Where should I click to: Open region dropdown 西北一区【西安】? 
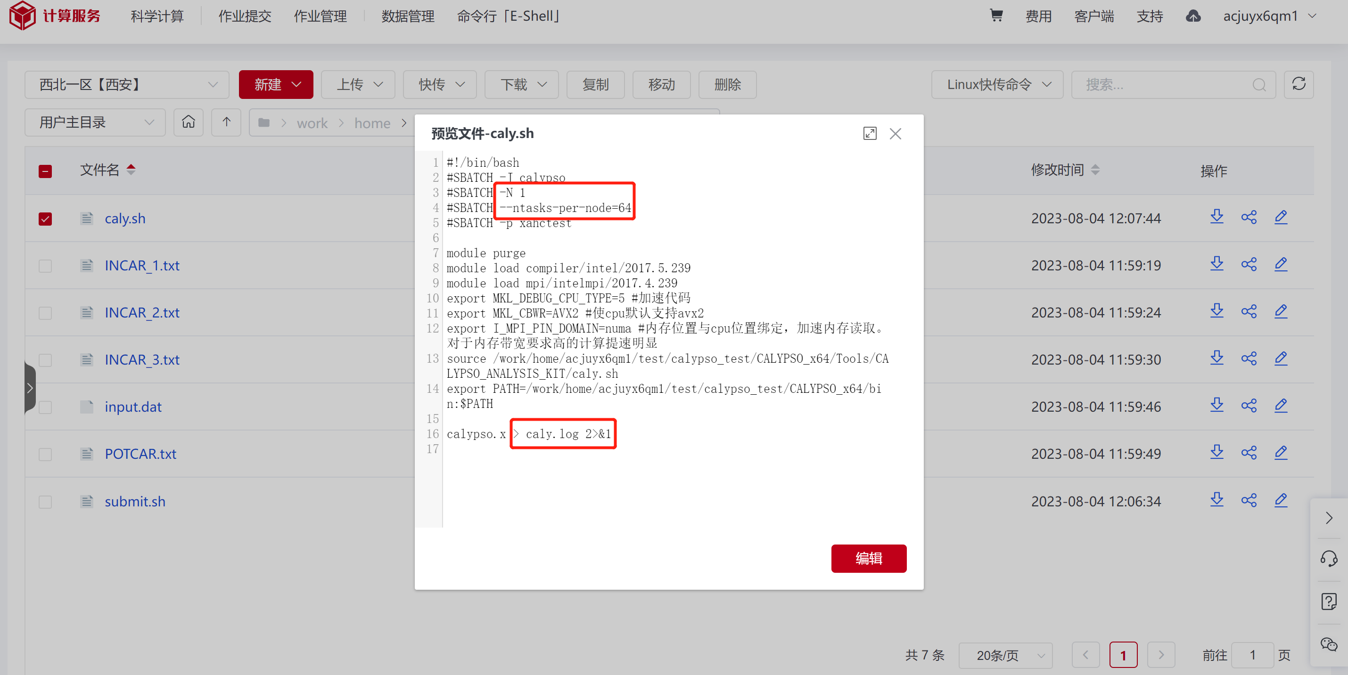(x=127, y=84)
